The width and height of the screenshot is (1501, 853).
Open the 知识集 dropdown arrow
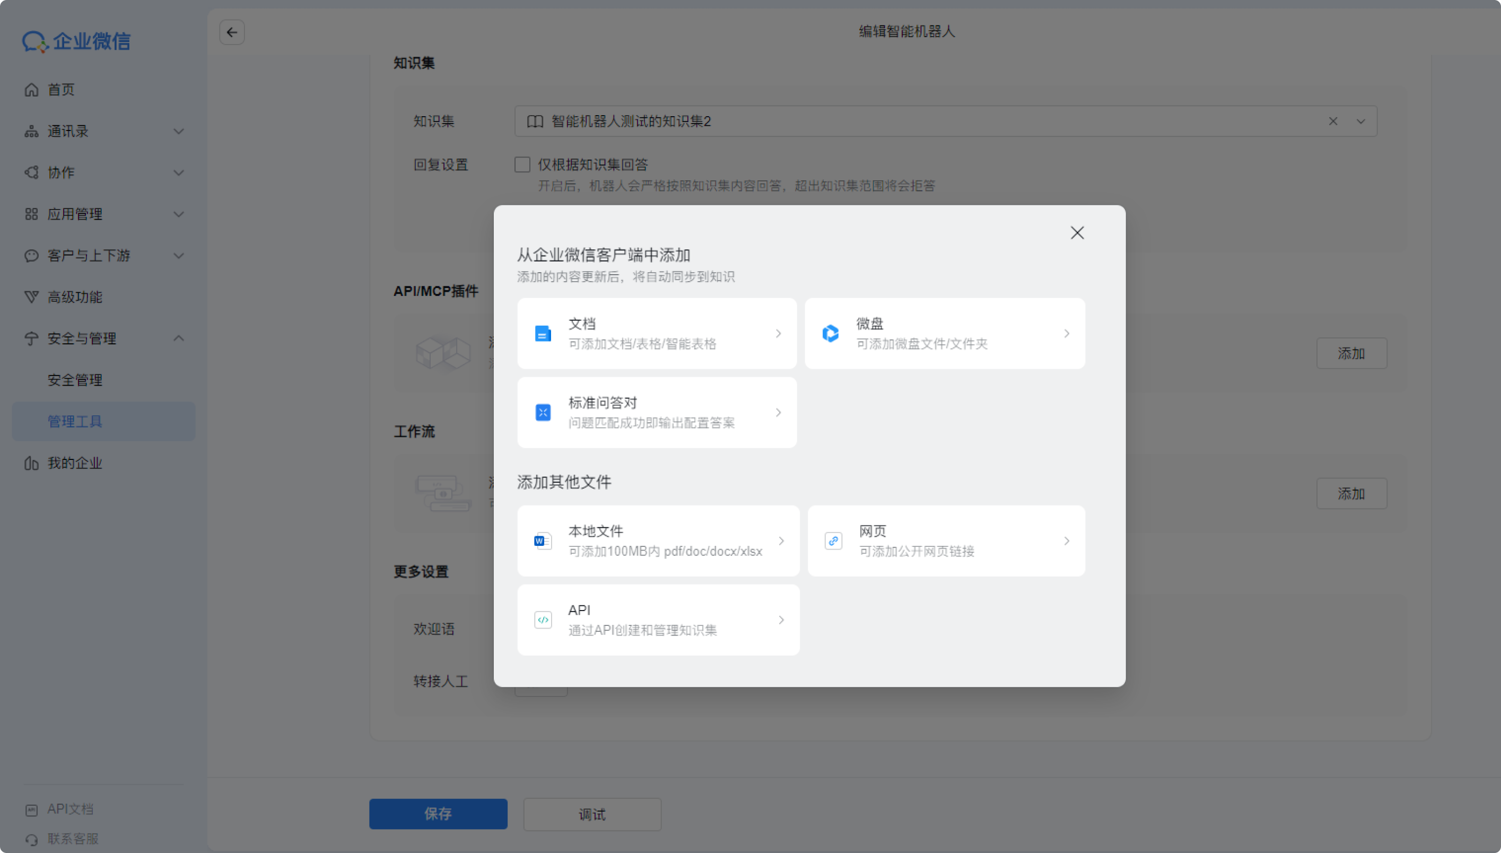click(1361, 121)
